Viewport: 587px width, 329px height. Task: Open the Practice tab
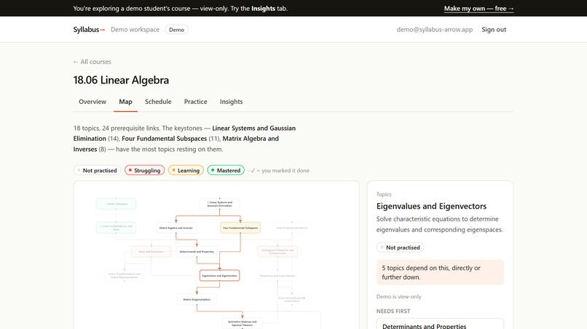pyautogui.click(x=195, y=102)
